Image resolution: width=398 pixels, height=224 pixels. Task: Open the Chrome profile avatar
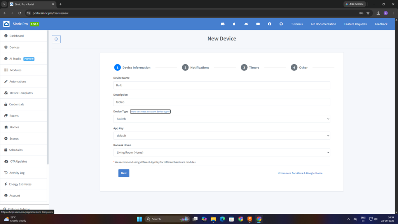(x=386, y=13)
